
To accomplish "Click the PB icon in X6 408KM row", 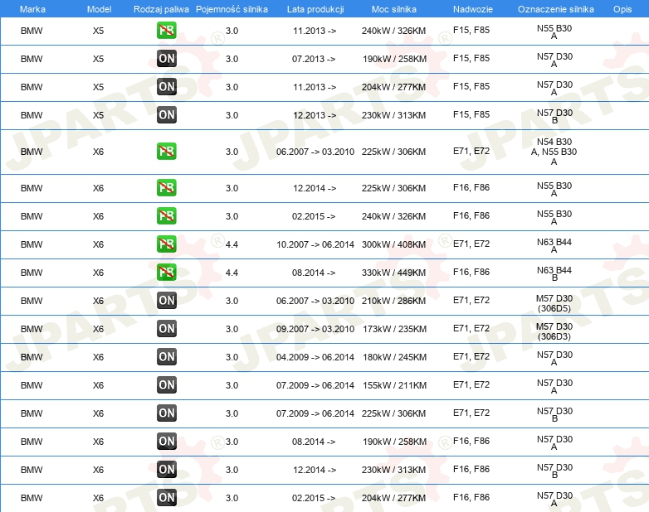I will point(166,244).
